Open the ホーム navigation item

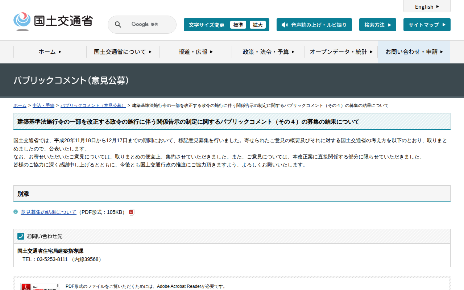pyautogui.click(x=50, y=52)
